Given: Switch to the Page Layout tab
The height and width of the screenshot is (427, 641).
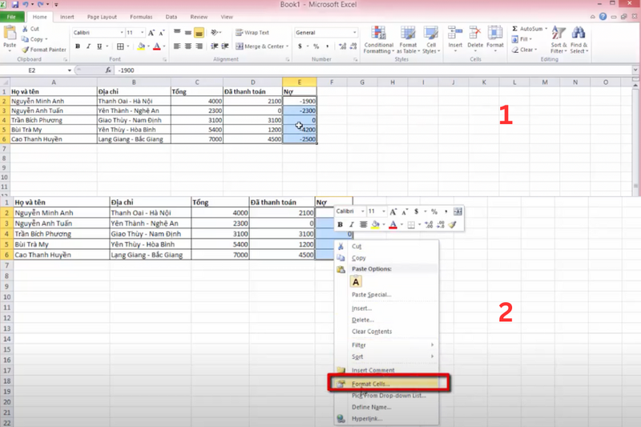Looking at the screenshot, I should (x=102, y=17).
